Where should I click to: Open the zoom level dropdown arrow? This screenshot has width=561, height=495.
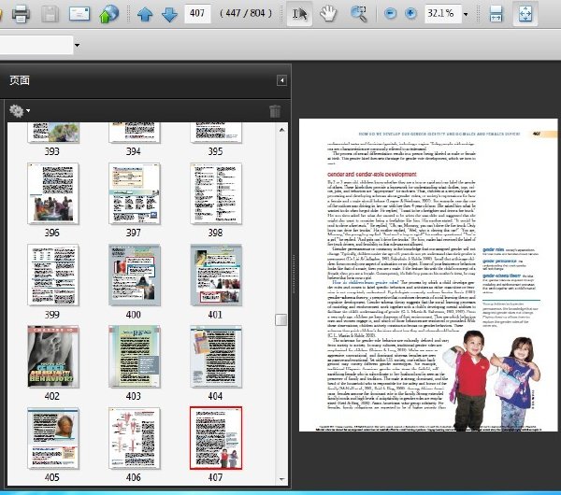[466, 14]
